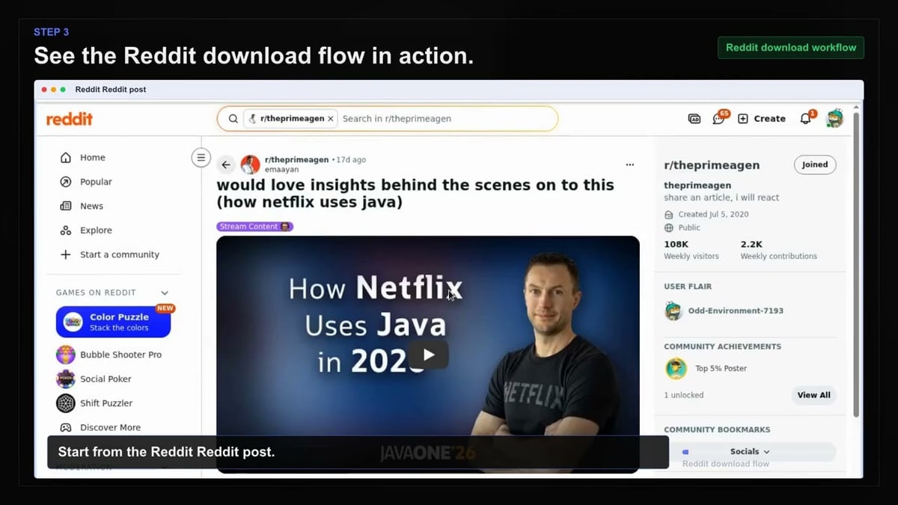Click the Shift Puzzler icon
The height and width of the screenshot is (505, 898).
pos(66,403)
